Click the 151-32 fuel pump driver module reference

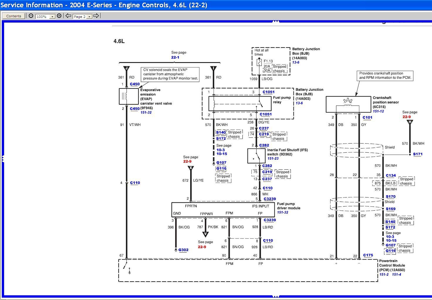click(x=283, y=212)
